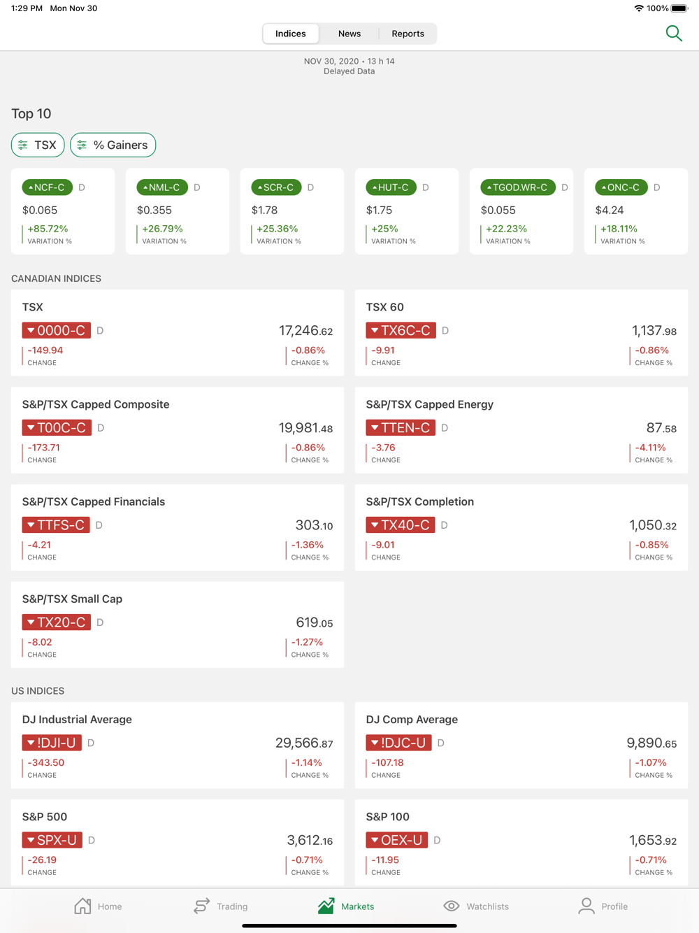Click the S&P/TSX Capped Financials title

pyautogui.click(x=94, y=501)
